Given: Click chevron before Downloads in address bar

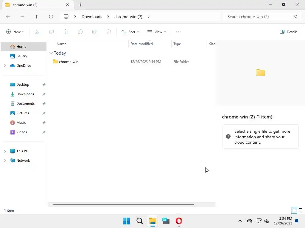Looking at the screenshot, I should pyautogui.click(x=75, y=17).
